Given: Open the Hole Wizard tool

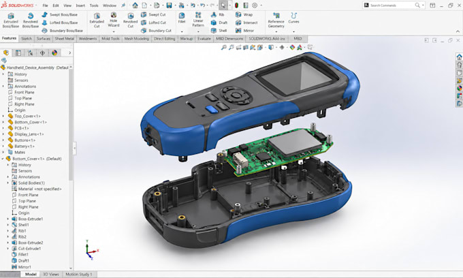Looking at the screenshot, I should [114, 20].
